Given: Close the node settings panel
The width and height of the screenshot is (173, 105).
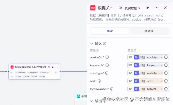Looking at the screenshot, I should (x=165, y=8).
